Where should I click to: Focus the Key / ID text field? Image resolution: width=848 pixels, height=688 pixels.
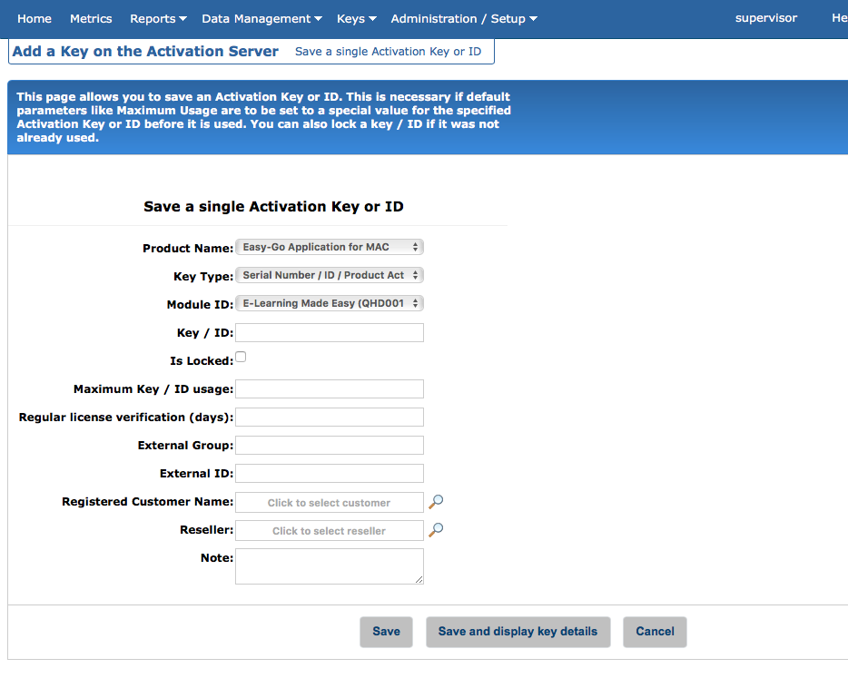pos(330,332)
